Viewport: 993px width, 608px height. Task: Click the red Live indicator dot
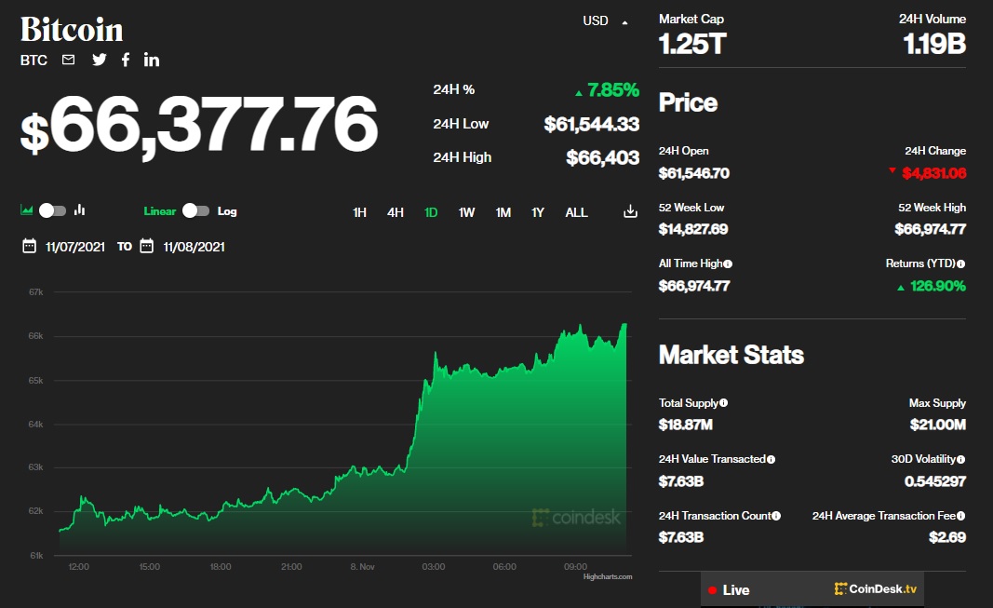coord(712,590)
